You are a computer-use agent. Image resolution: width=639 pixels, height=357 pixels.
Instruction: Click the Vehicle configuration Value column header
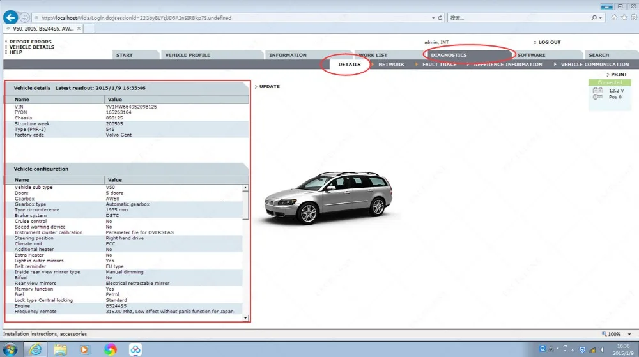click(x=176, y=180)
